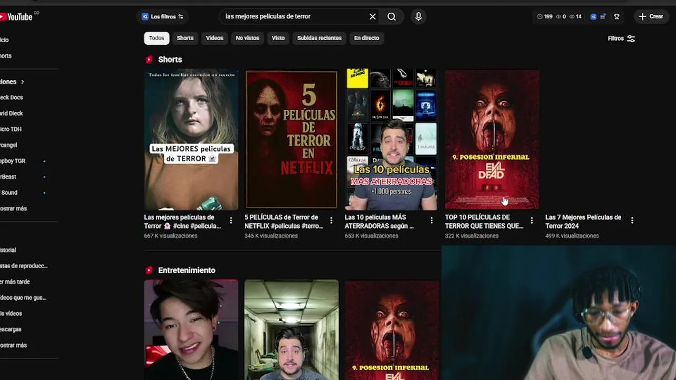Select the En directo chip
This screenshot has height=380, width=676.
pos(367,38)
